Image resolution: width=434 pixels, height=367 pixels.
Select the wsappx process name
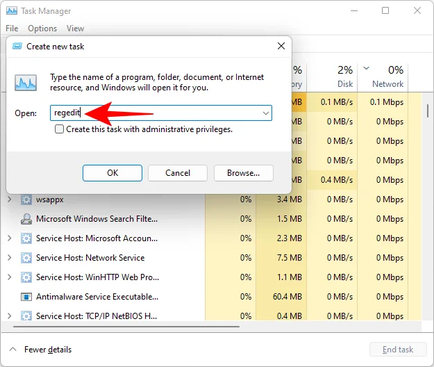click(x=50, y=199)
